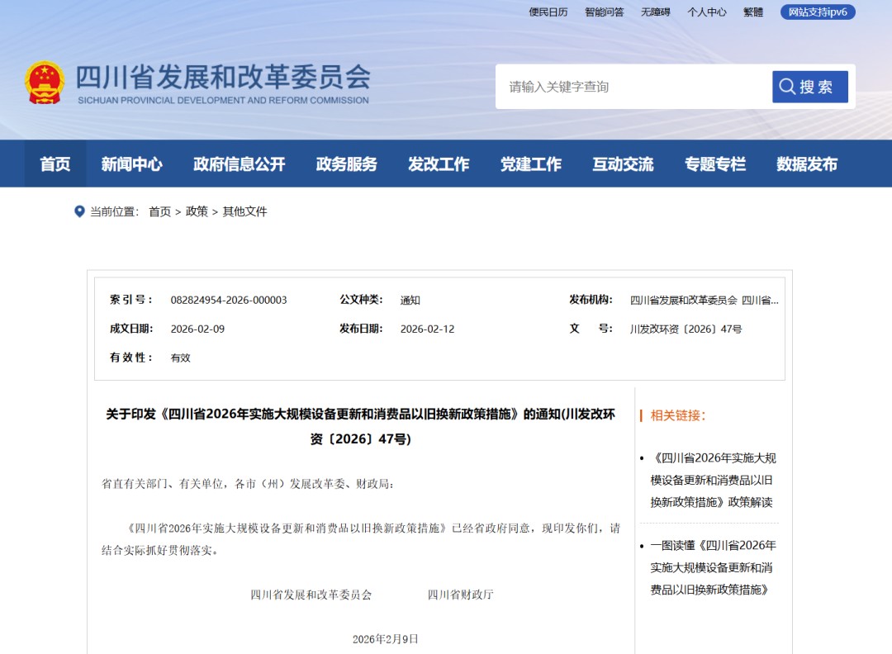Screen dimensions: 892x654
Task: Open 党建工作 menu item
Action: point(531,163)
